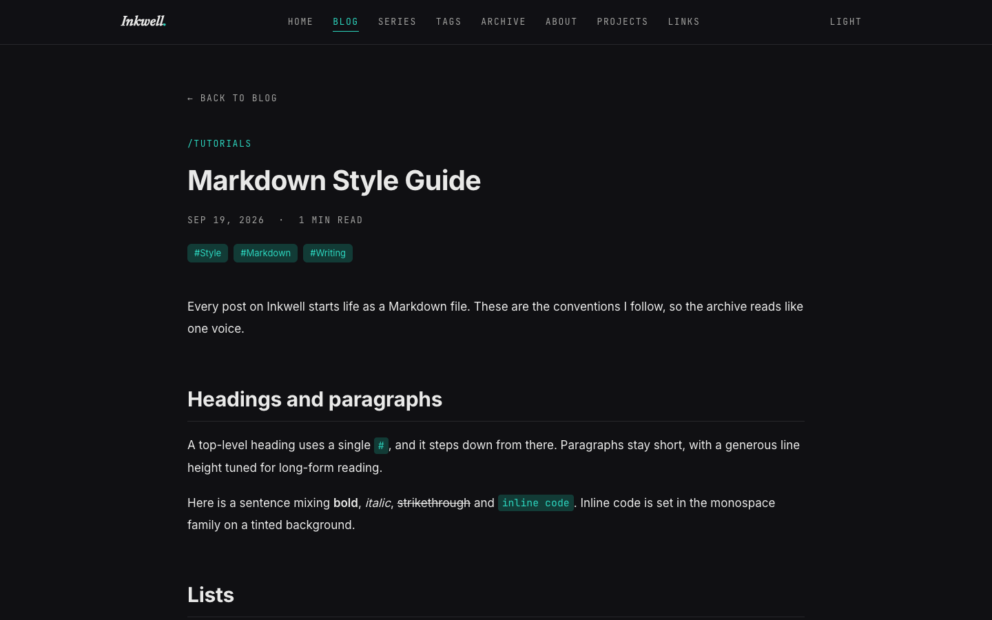Select the #Style tag

pyautogui.click(x=207, y=253)
